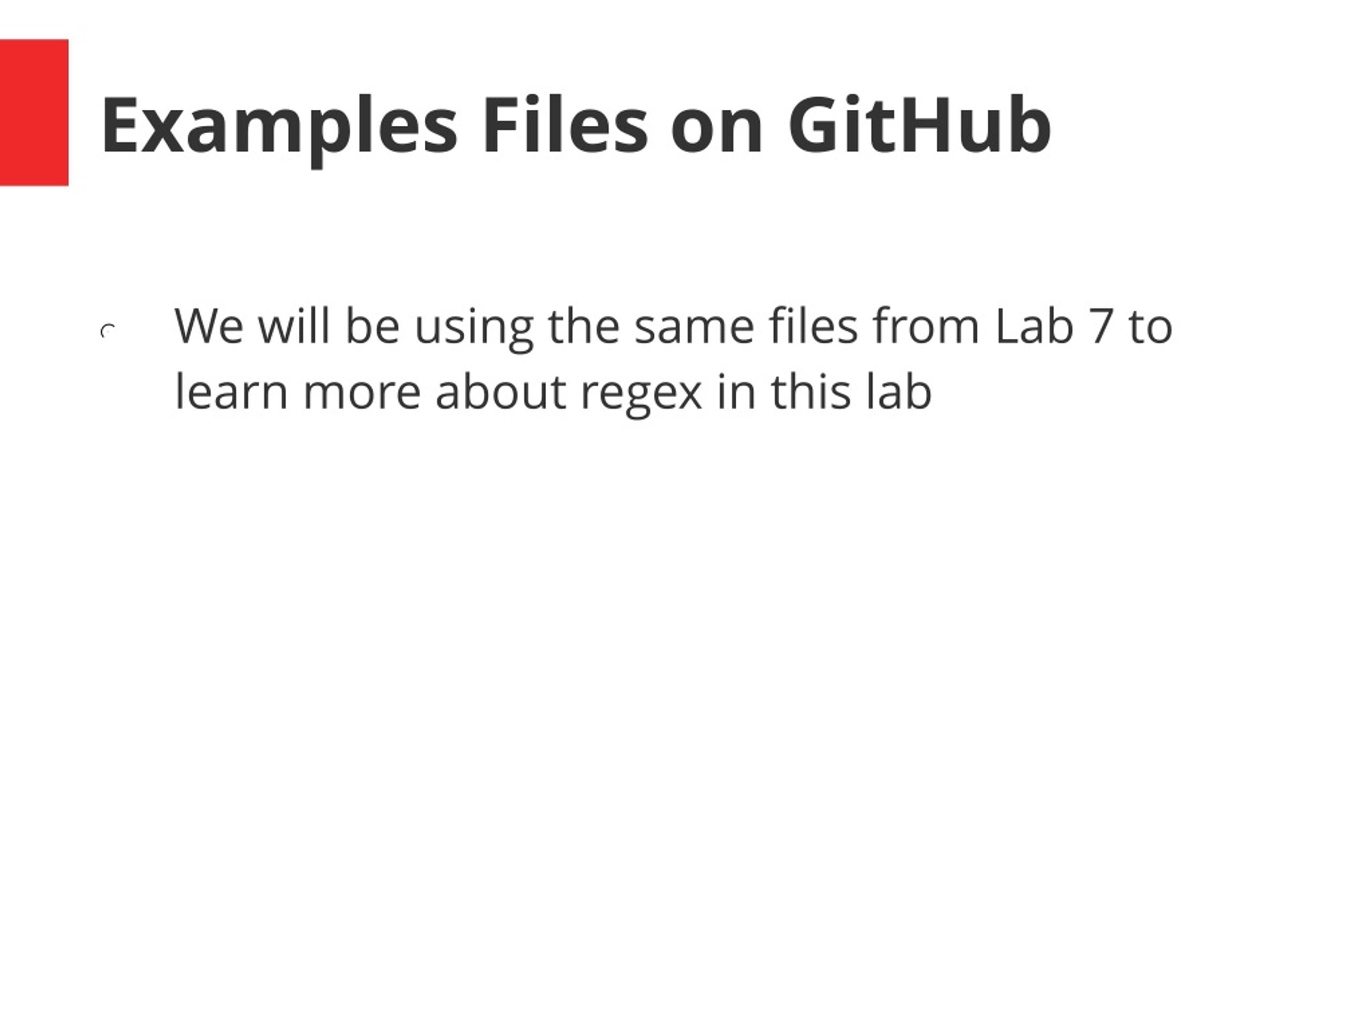Click the word "will" in first line
The image size is (1371, 1027).
click(x=294, y=325)
